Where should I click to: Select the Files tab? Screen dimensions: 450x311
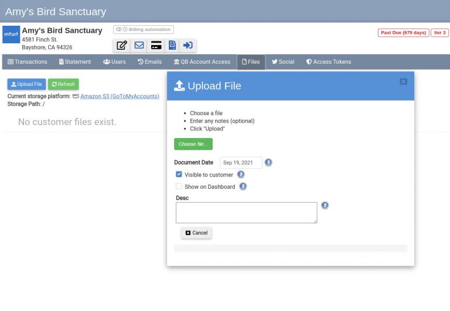pyautogui.click(x=251, y=62)
